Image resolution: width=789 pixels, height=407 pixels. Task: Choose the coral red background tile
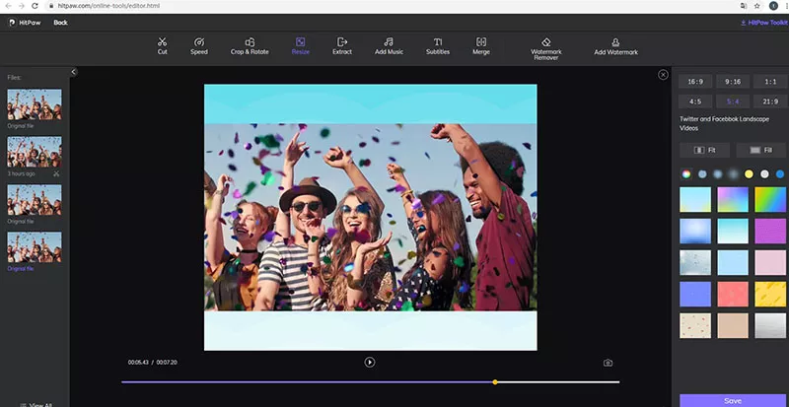[733, 295]
